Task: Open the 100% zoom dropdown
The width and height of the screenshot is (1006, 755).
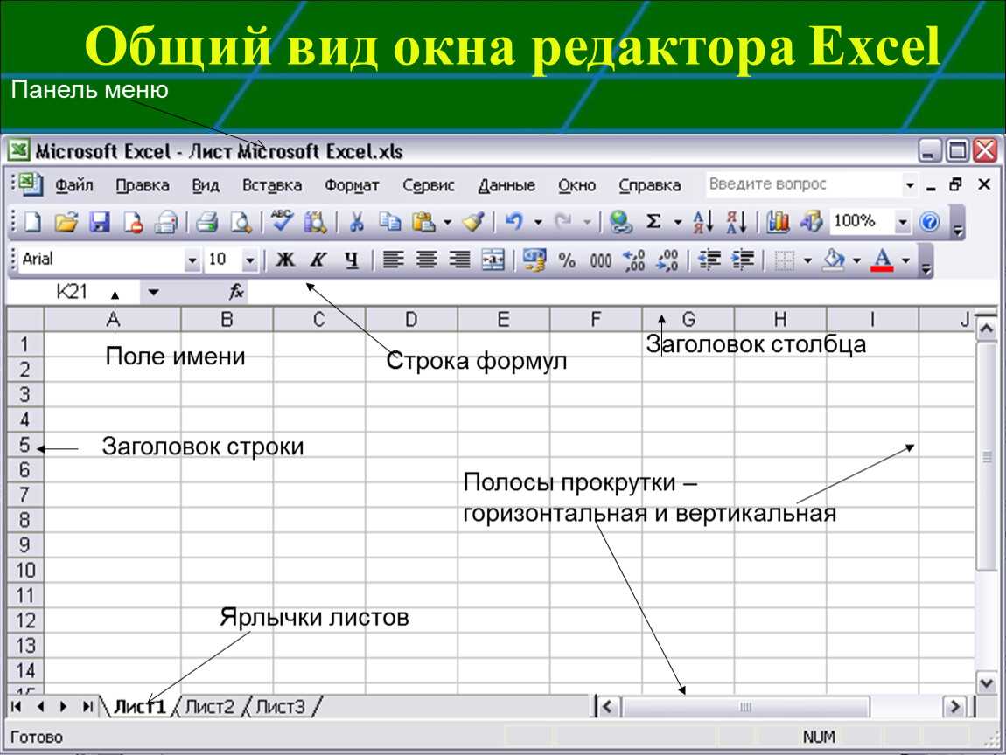Action: pyautogui.click(x=903, y=223)
